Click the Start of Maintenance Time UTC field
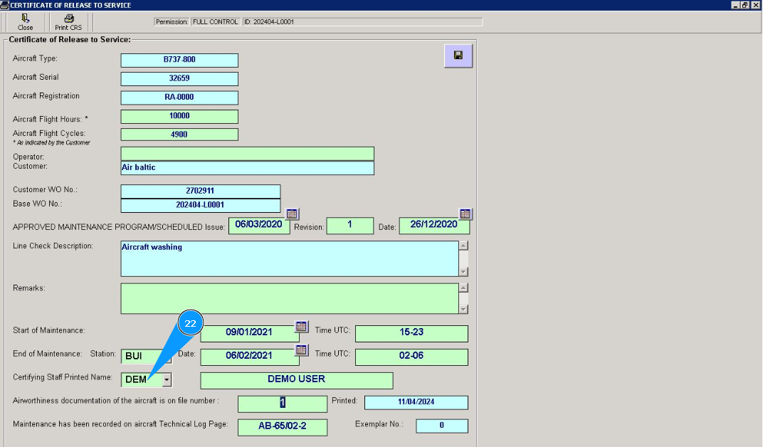This screenshot has width=763, height=447. (x=411, y=333)
